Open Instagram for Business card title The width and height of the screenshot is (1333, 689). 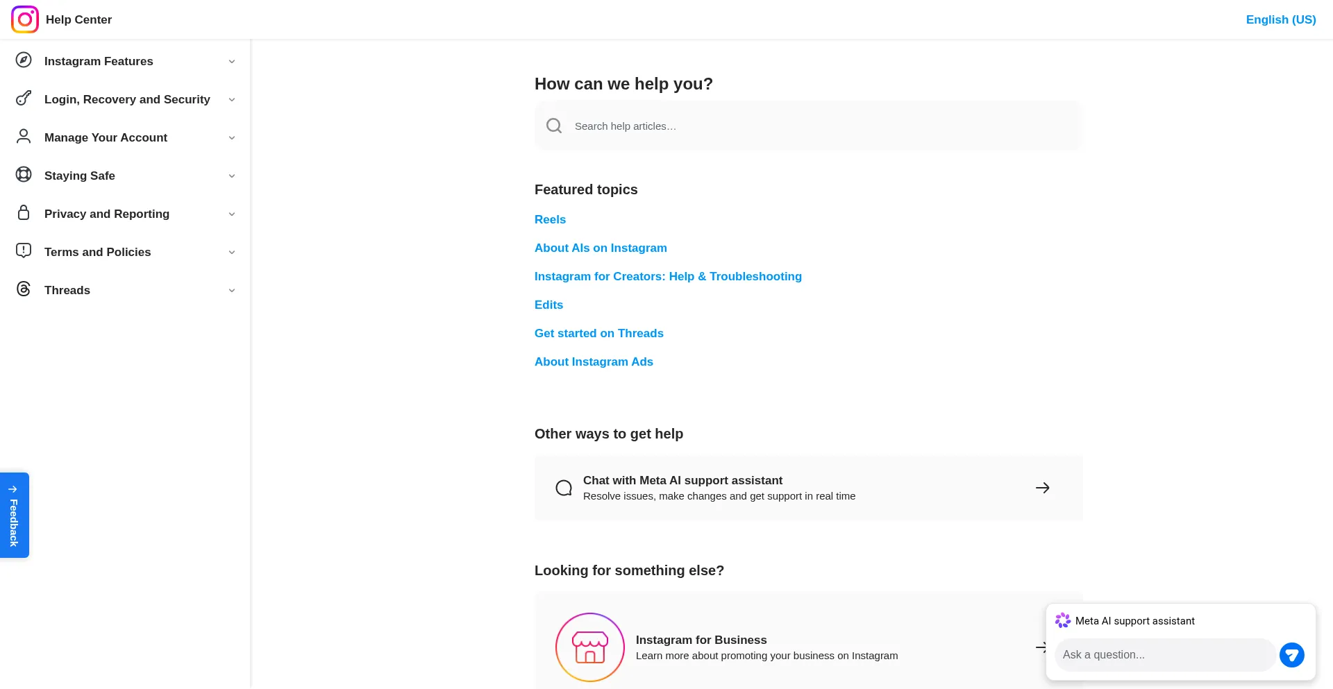coord(701,640)
